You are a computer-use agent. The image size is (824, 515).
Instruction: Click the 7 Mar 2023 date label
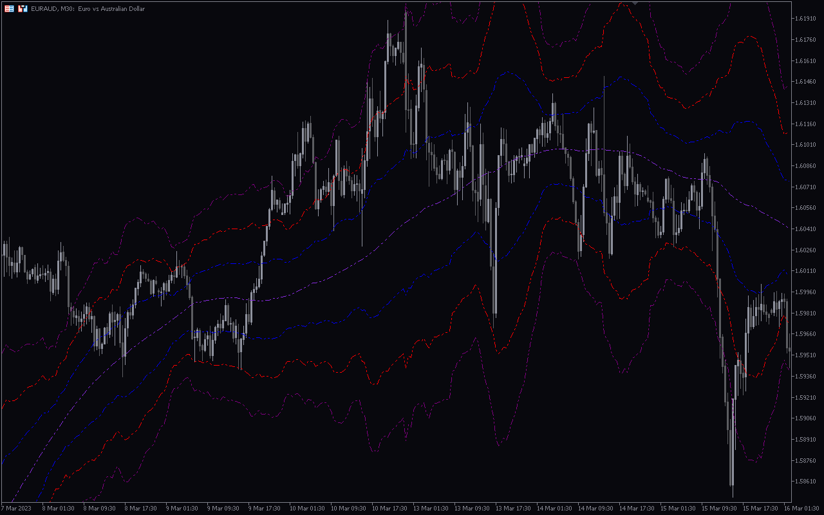(x=16, y=509)
